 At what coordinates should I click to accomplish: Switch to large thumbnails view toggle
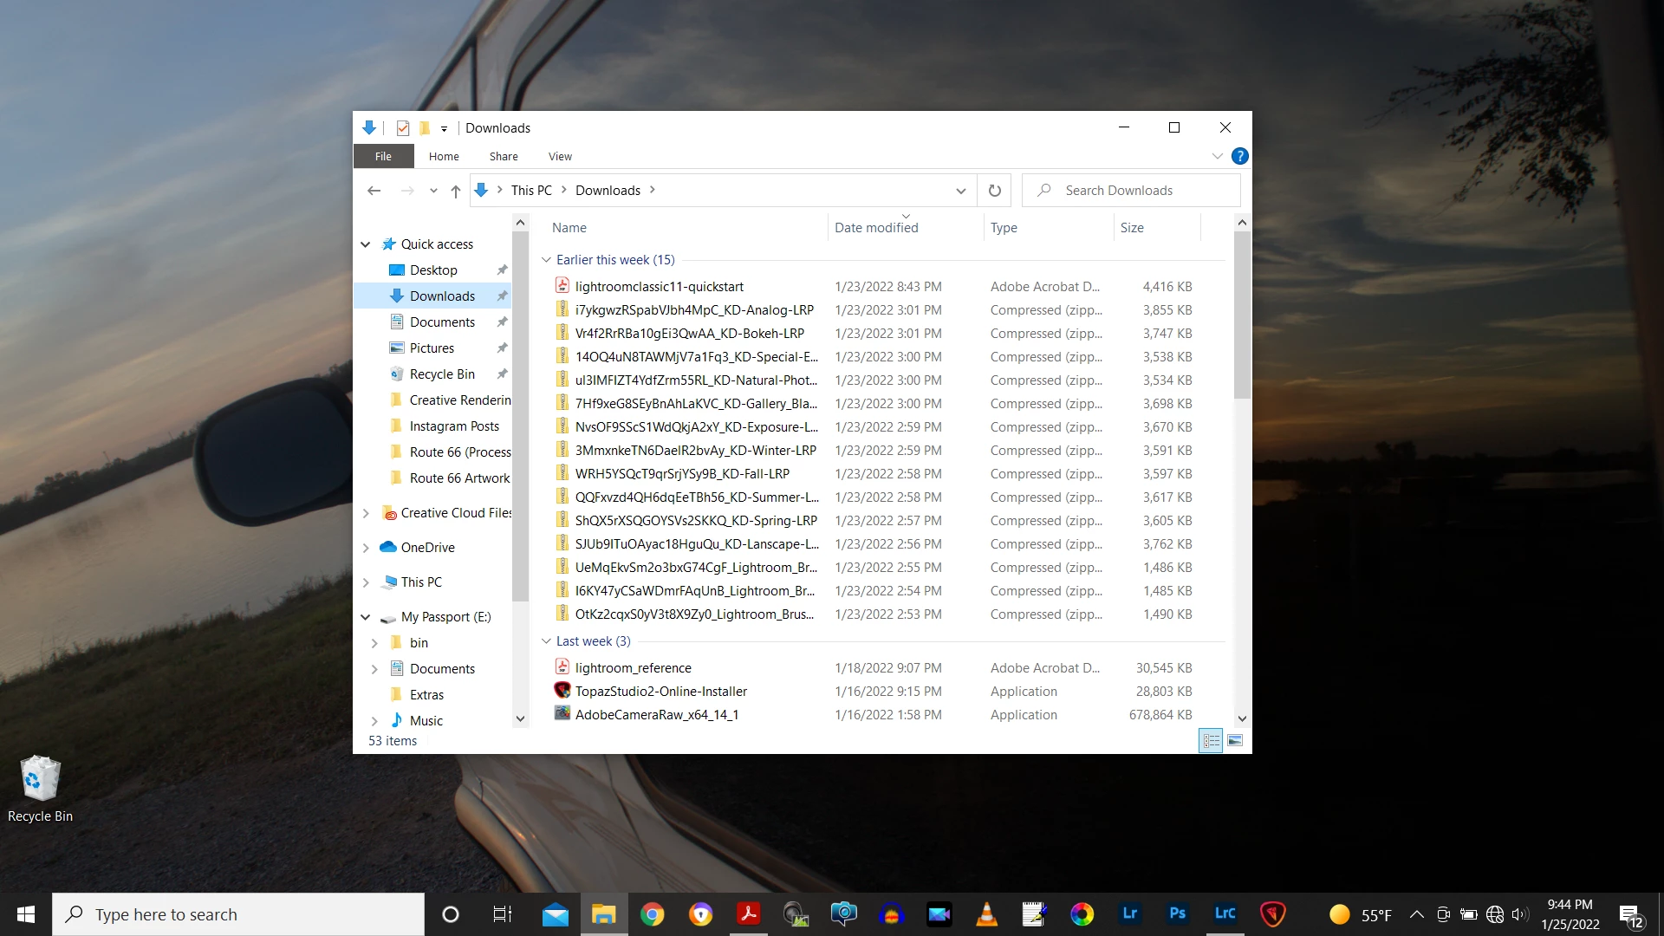pos(1236,741)
